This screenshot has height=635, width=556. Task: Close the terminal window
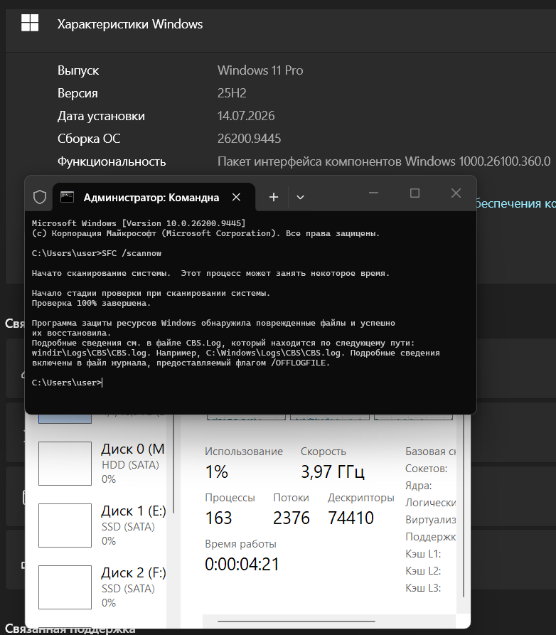(456, 193)
